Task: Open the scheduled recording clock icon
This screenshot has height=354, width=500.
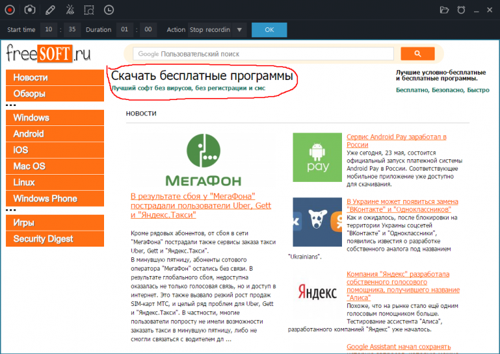Action: (109, 10)
